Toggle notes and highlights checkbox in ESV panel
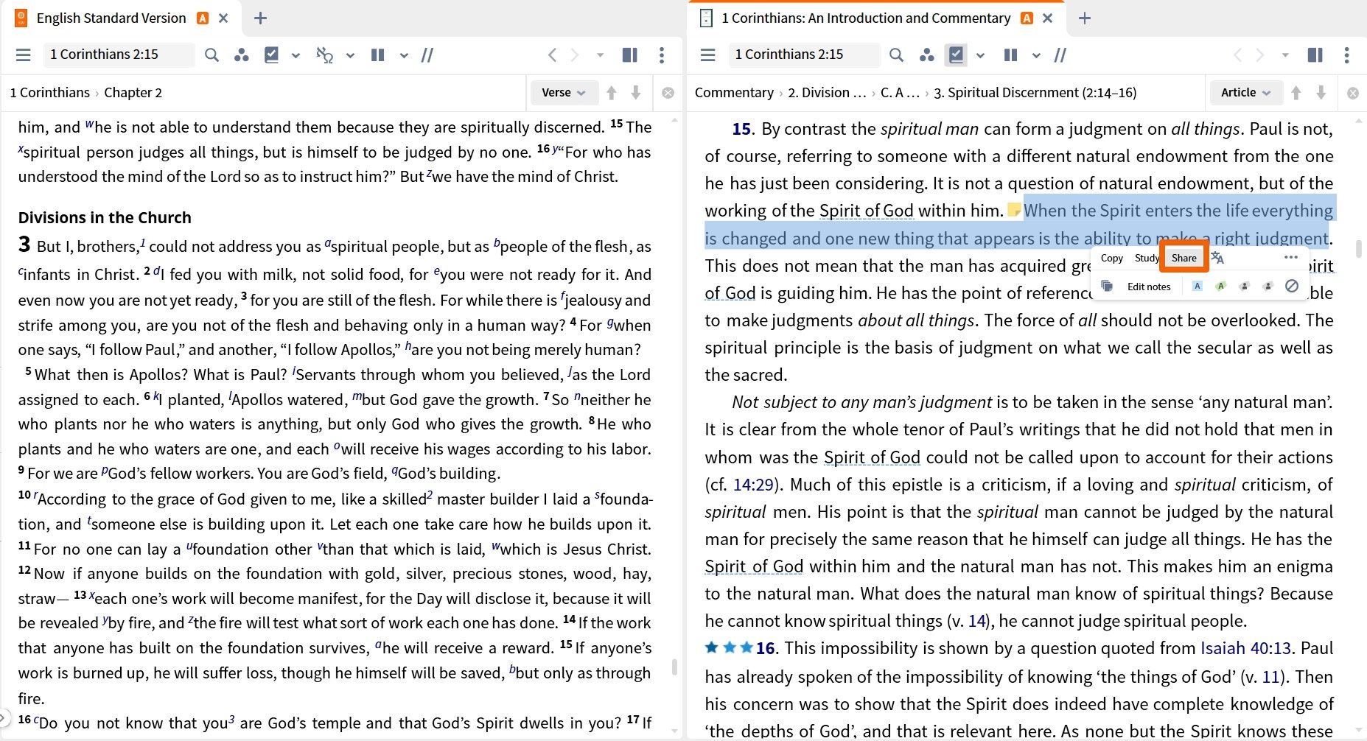1367x741 pixels. [x=271, y=55]
